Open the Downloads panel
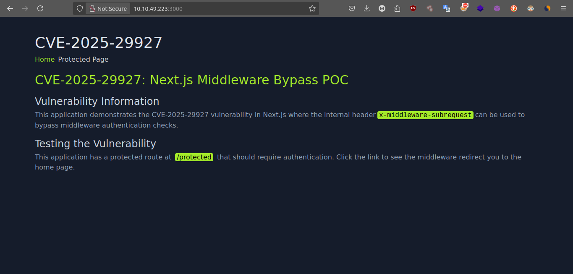Image resolution: width=573 pixels, height=274 pixels. click(x=367, y=8)
